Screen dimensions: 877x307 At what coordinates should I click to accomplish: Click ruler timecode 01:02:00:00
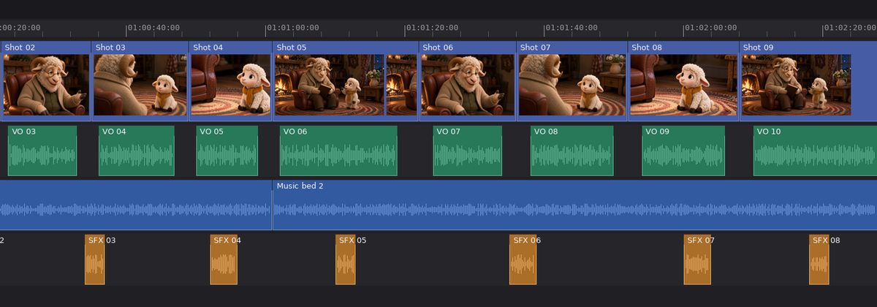pyautogui.click(x=711, y=28)
